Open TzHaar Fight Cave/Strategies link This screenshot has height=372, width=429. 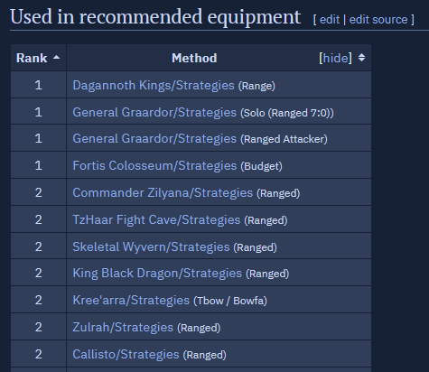click(156, 219)
